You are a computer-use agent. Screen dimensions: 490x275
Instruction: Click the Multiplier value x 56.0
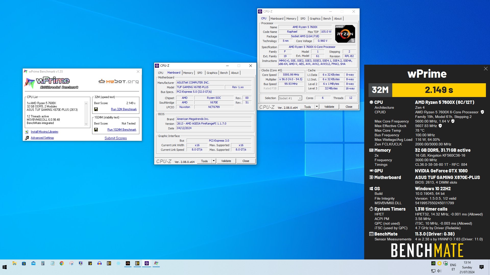291,79
